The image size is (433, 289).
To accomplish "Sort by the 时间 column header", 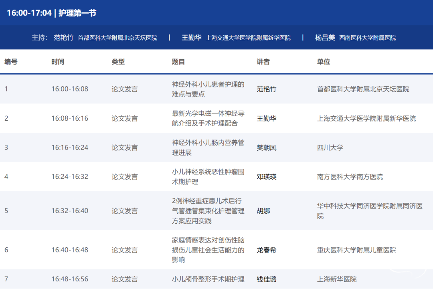I will pyautogui.click(x=58, y=62).
